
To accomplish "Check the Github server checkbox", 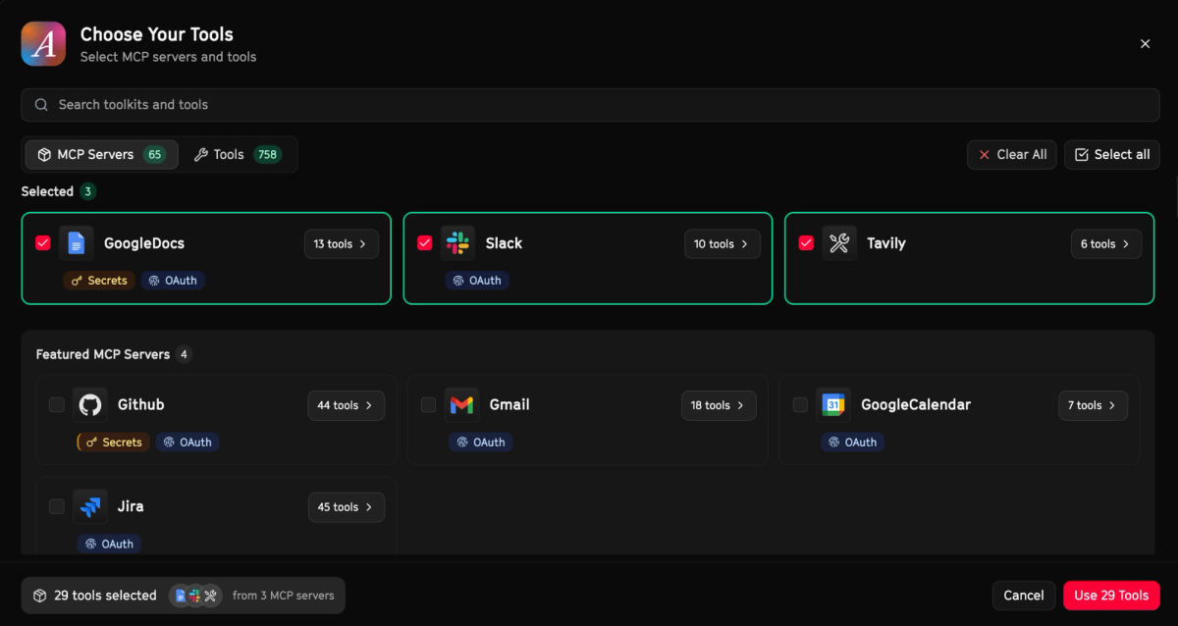I will point(57,405).
